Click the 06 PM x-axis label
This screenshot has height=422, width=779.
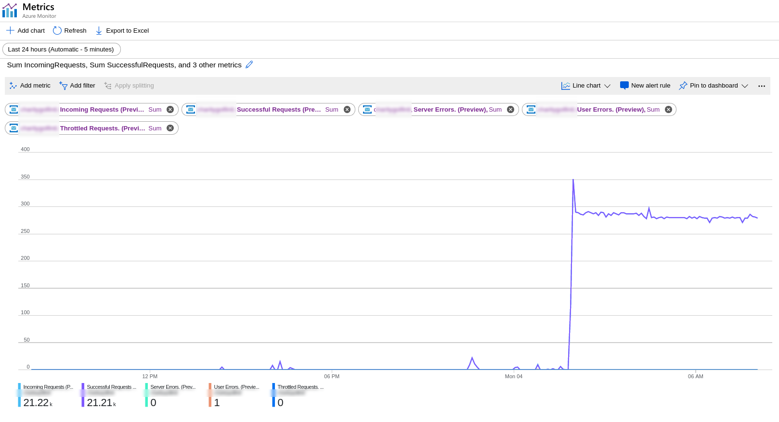[x=332, y=376]
